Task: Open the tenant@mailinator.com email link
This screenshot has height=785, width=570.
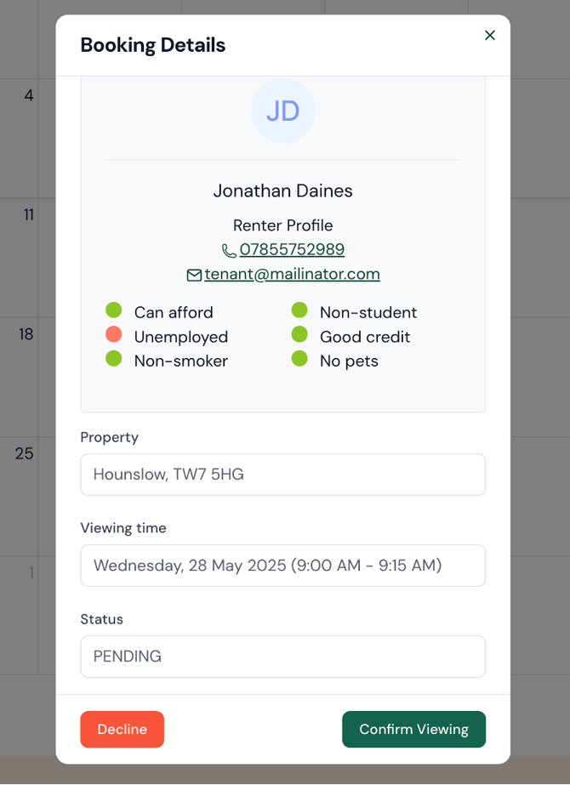Action: point(292,274)
